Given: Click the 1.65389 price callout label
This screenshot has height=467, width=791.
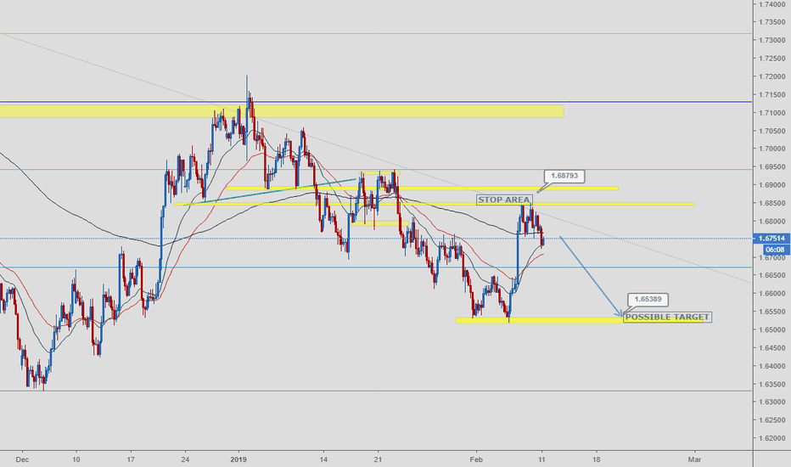Looking at the screenshot, I should (x=648, y=300).
